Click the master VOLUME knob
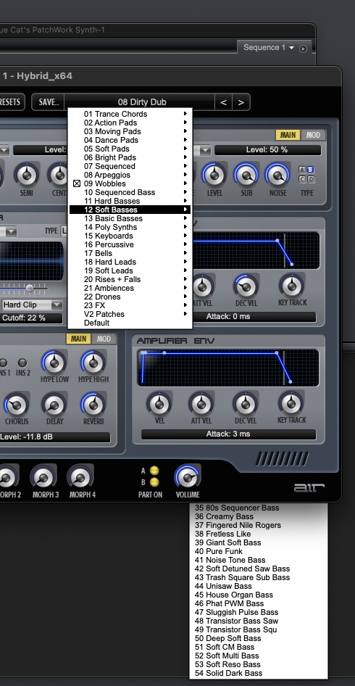355x686 pixels. [x=188, y=476]
